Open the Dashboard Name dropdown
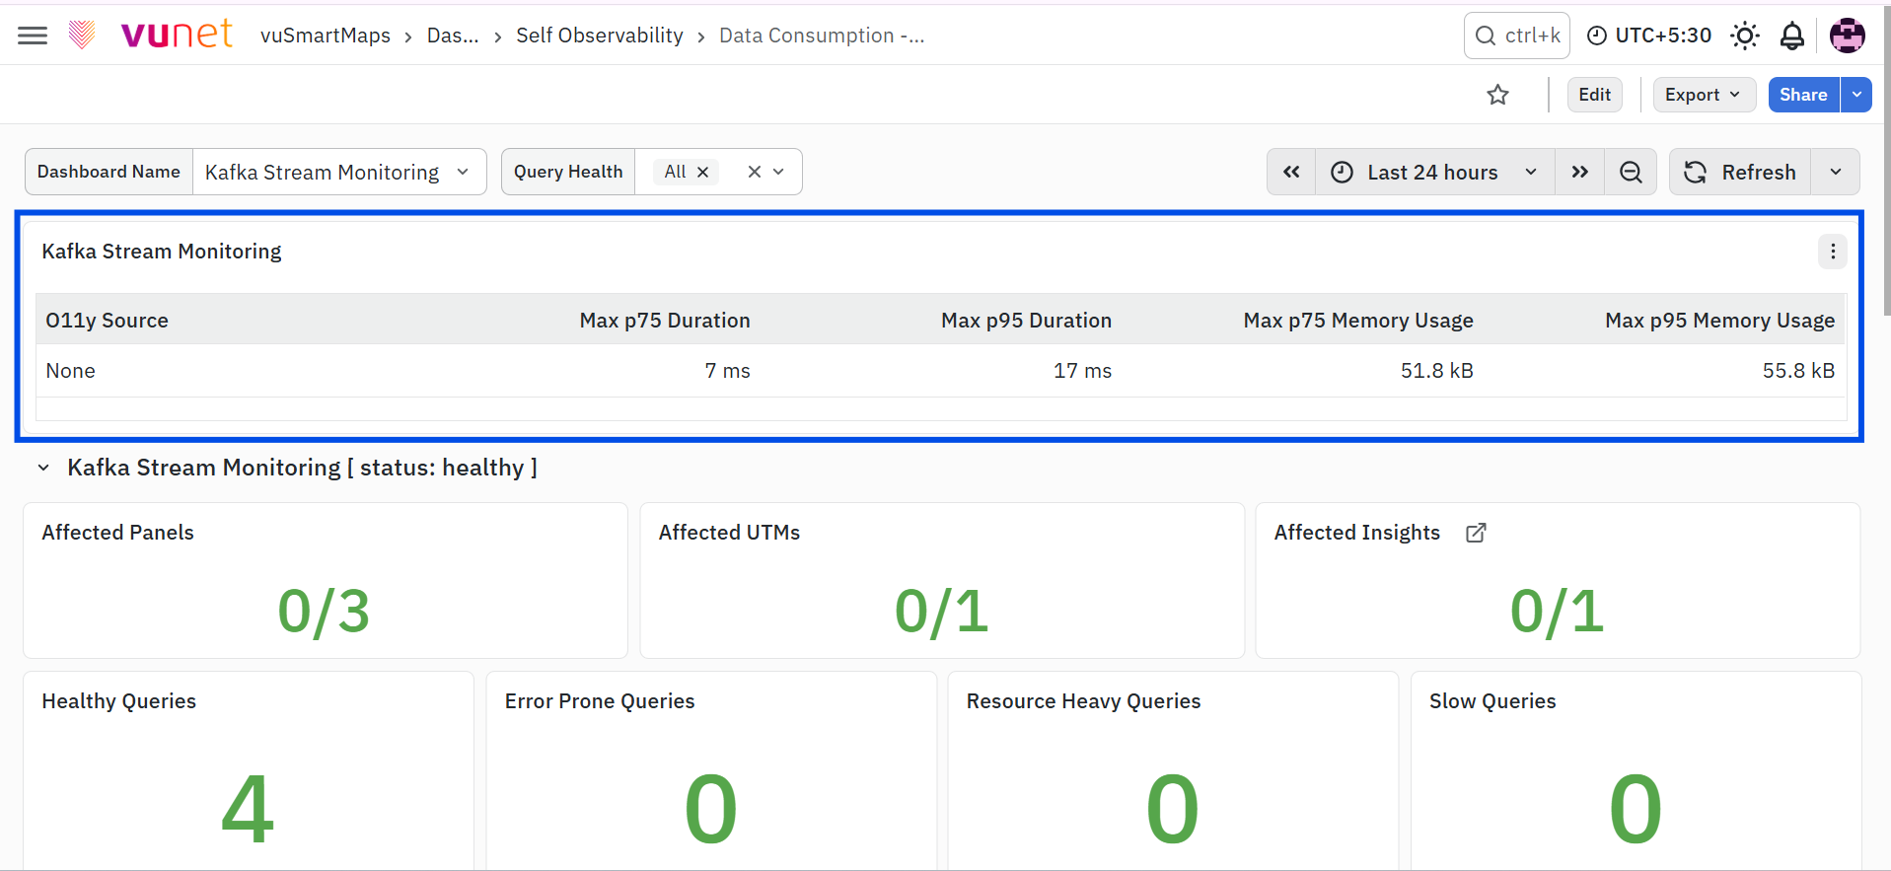 [x=339, y=172]
